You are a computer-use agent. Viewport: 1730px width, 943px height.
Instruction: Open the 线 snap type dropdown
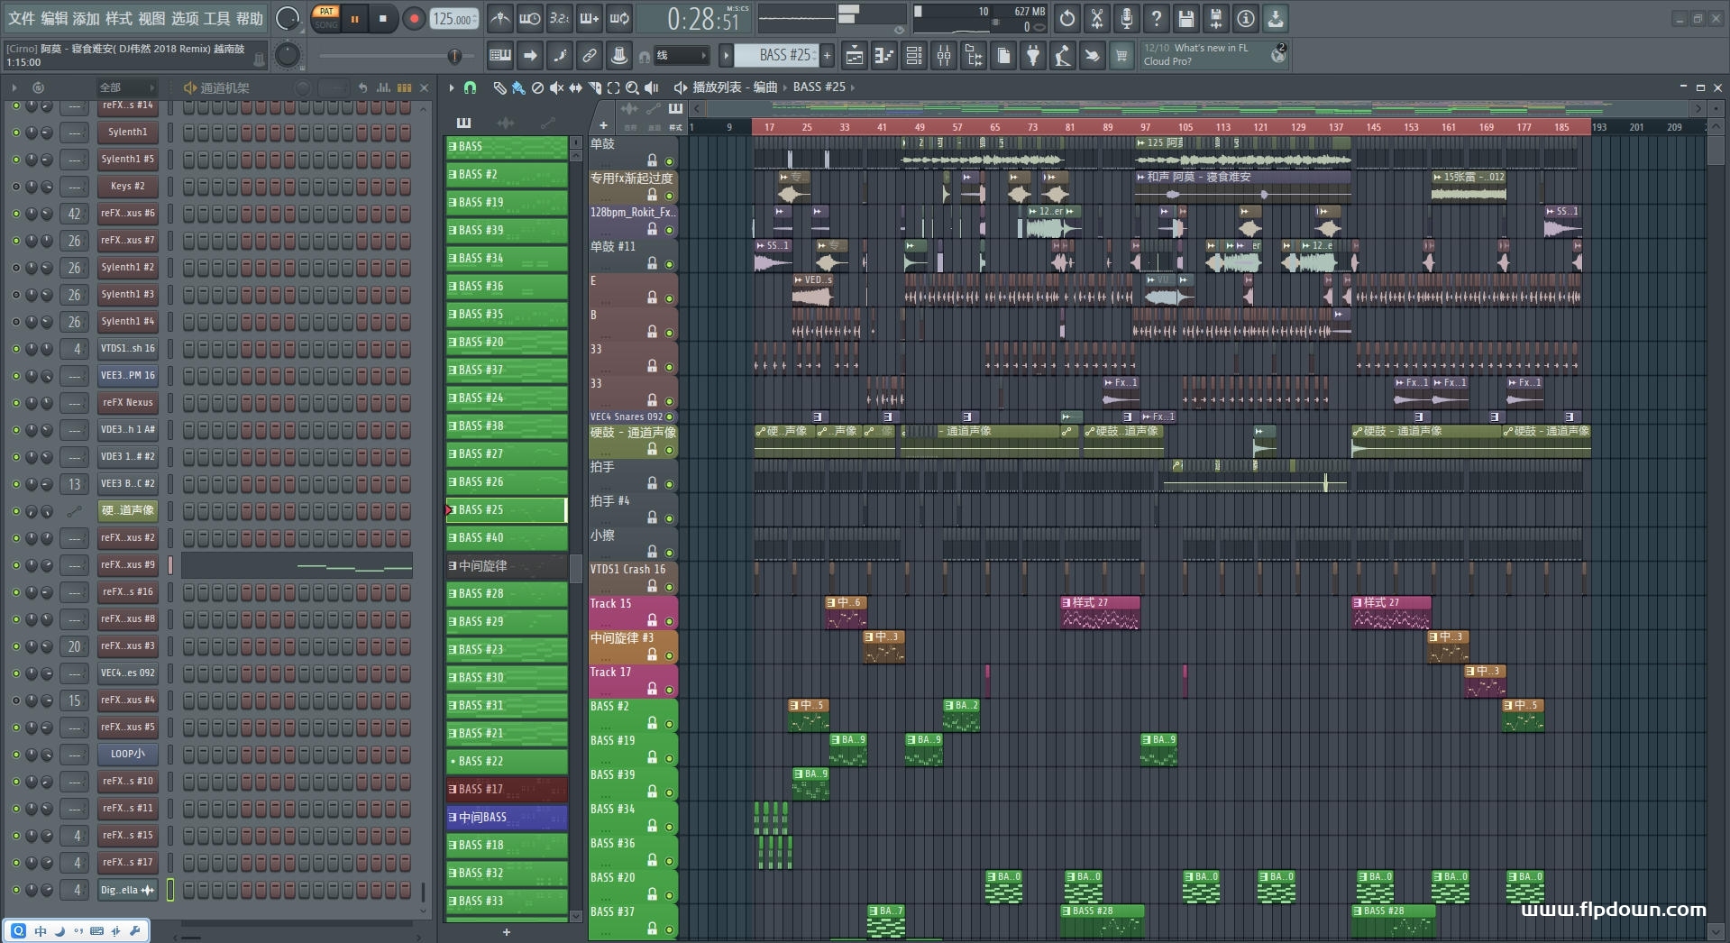point(681,56)
